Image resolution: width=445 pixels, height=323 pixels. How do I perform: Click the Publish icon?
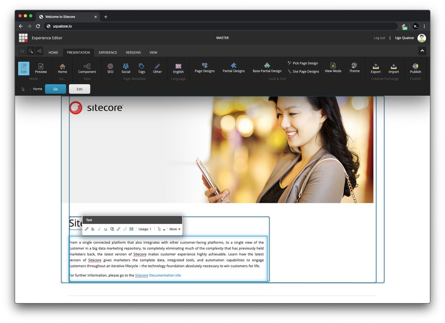(x=415, y=69)
